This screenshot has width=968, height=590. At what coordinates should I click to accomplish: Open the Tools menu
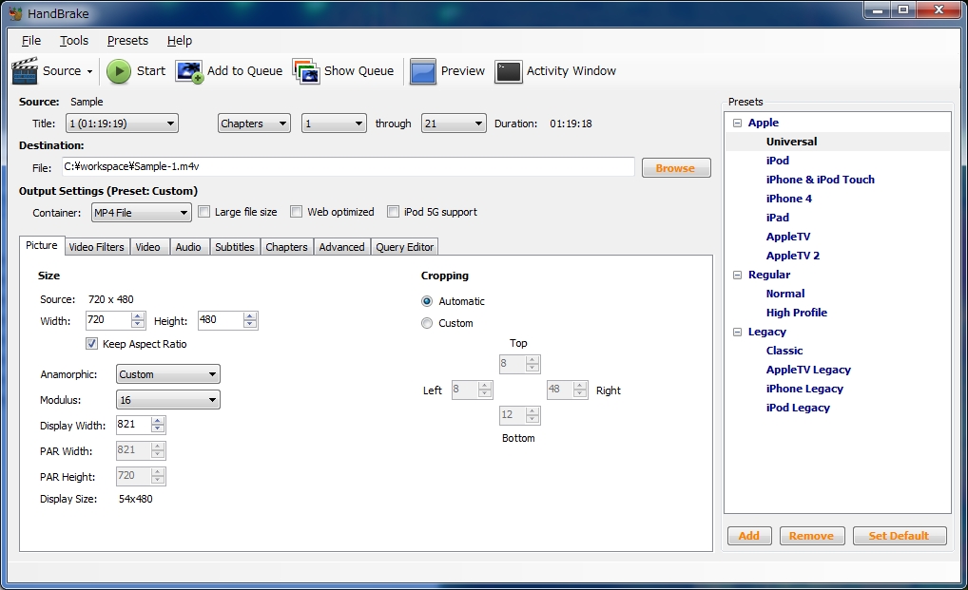(74, 41)
